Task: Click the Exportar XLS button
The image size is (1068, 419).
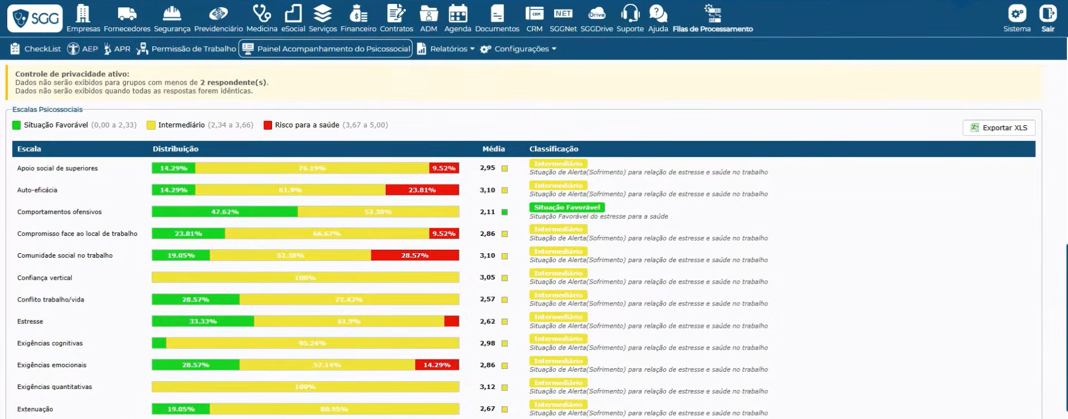Action: tap(999, 127)
